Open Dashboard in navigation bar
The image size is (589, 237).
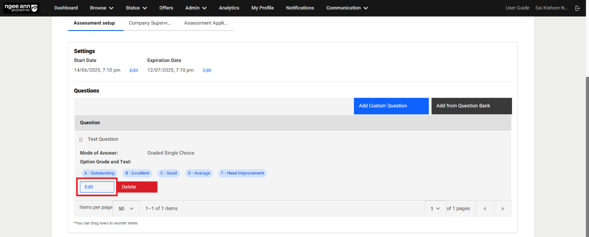(66, 8)
